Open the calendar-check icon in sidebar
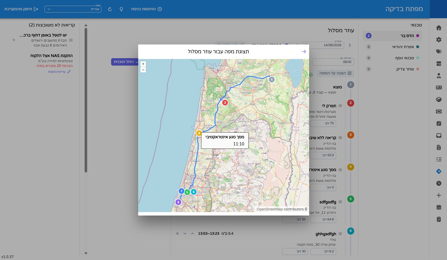Screen dimensions: 447x260 439,123
